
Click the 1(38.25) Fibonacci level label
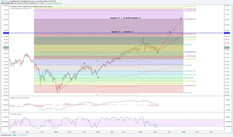[x=188, y=65]
